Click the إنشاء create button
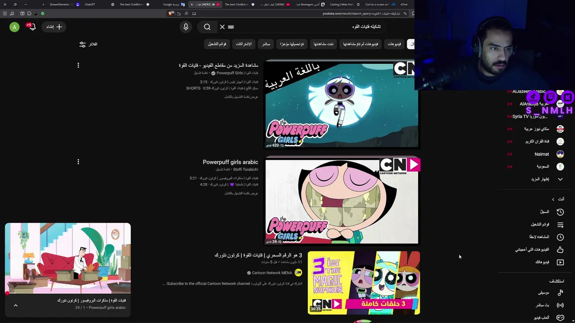The image size is (575, 323). (x=54, y=27)
